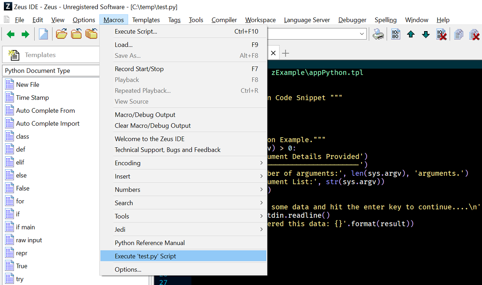Add a new tab with plus button

[x=285, y=53]
